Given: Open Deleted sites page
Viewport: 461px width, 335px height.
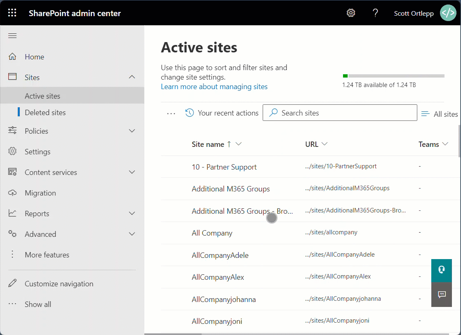Looking at the screenshot, I should (x=45, y=112).
